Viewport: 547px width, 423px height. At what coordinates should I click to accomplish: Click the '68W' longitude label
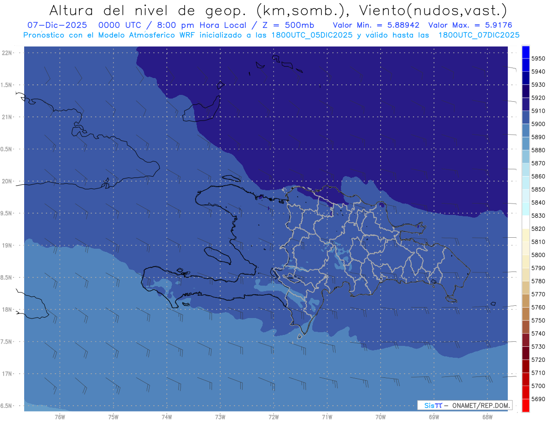[487, 417]
